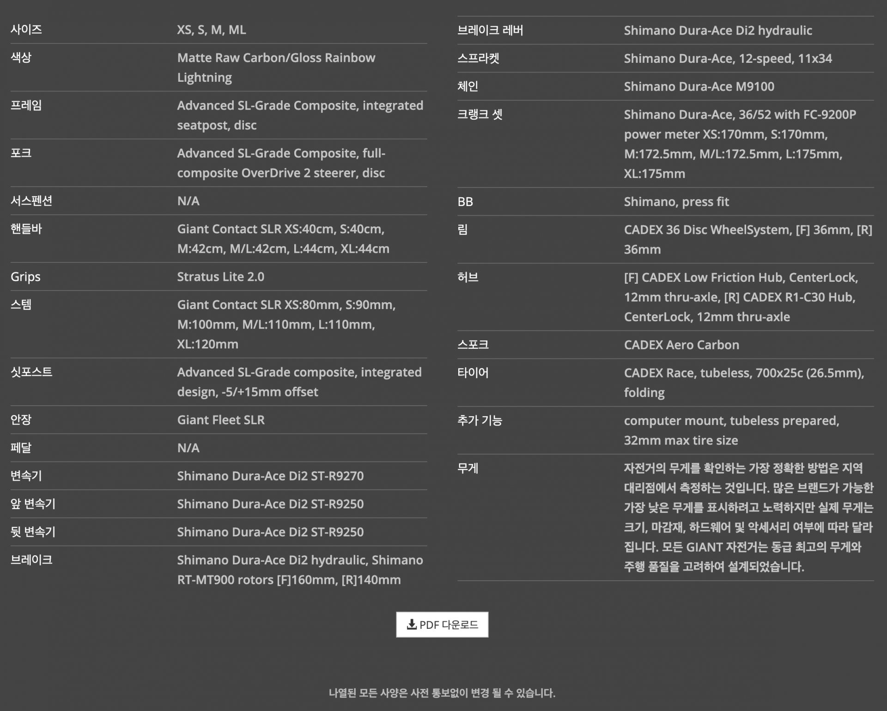Click the 스템 stem length specification
This screenshot has height=711, width=887.
(x=286, y=324)
